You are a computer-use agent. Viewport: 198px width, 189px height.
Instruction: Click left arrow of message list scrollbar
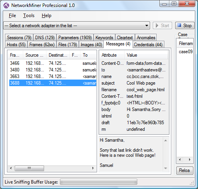coord(11,168)
